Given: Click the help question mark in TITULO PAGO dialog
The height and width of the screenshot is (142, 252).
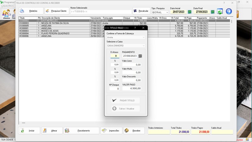Looking at the screenshot, I should click(135, 28).
